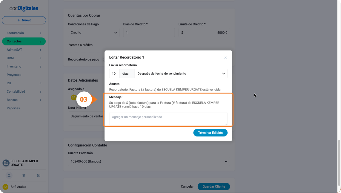
Task: Click the Guardar Cliente button
Action: pyautogui.click(x=214, y=186)
